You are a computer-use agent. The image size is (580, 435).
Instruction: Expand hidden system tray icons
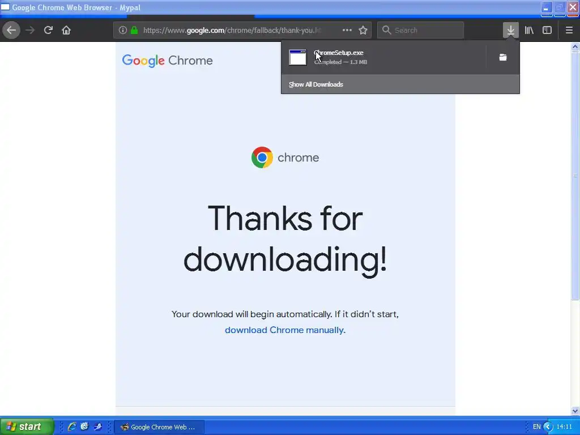(x=548, y=427)
